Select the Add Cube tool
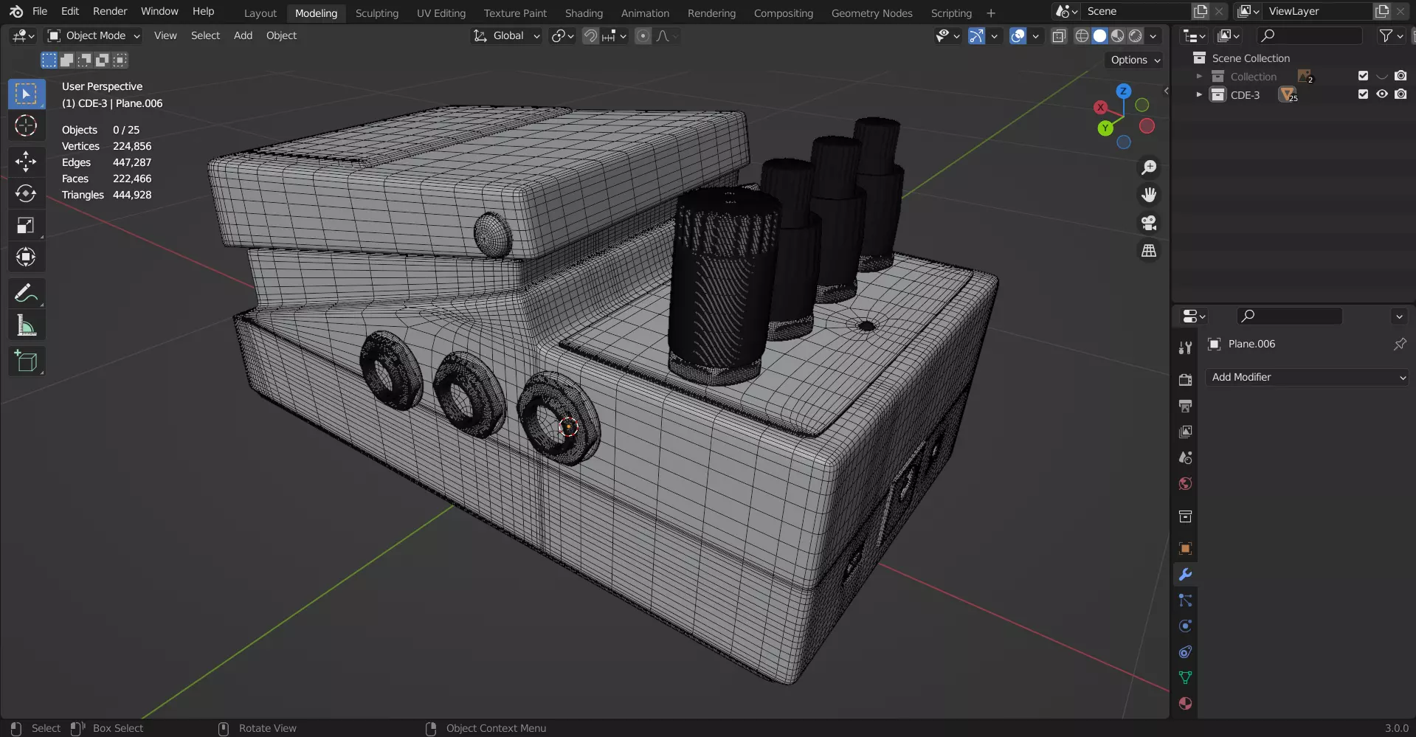This screenshot has width=1416, height=737. [x=26, y=361]
